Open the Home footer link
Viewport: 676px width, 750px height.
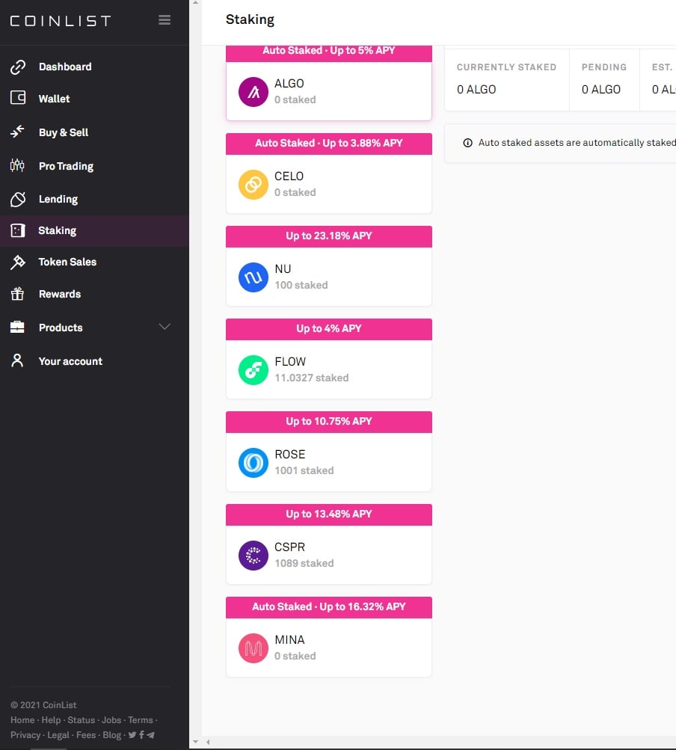tap(22, 720)
